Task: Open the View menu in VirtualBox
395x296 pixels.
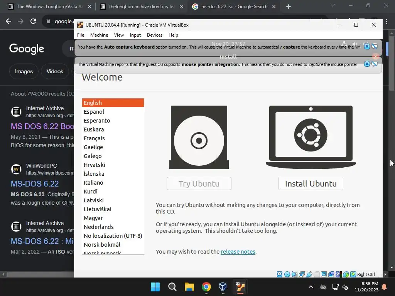Action: coord(119,35)
